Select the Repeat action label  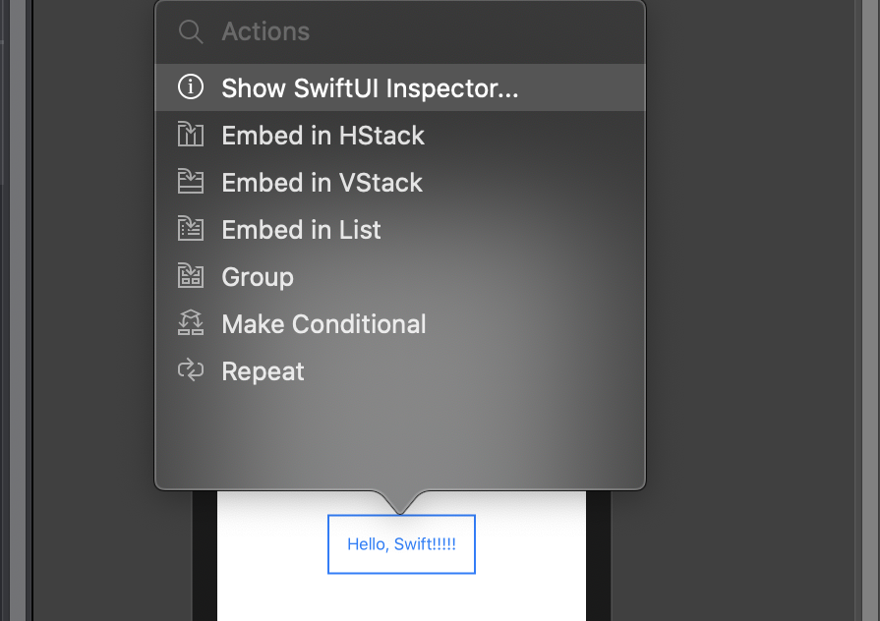[x=263, y=371]
